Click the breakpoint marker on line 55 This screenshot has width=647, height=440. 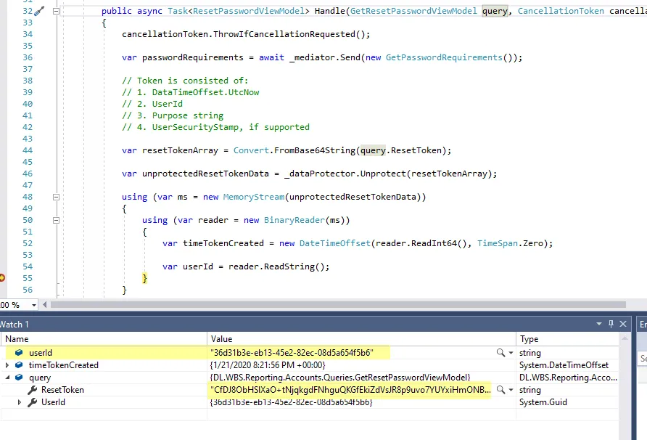[x=1, y=278]
